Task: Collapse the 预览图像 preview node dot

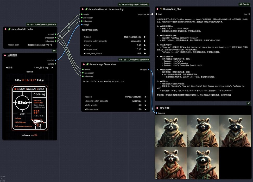Action: click(x=157, y=108)
